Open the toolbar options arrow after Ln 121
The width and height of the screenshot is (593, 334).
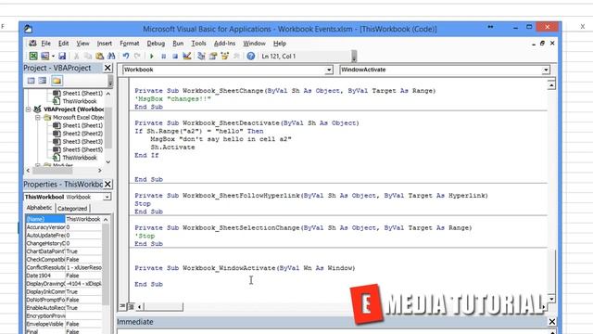click(x=354, y=57)
